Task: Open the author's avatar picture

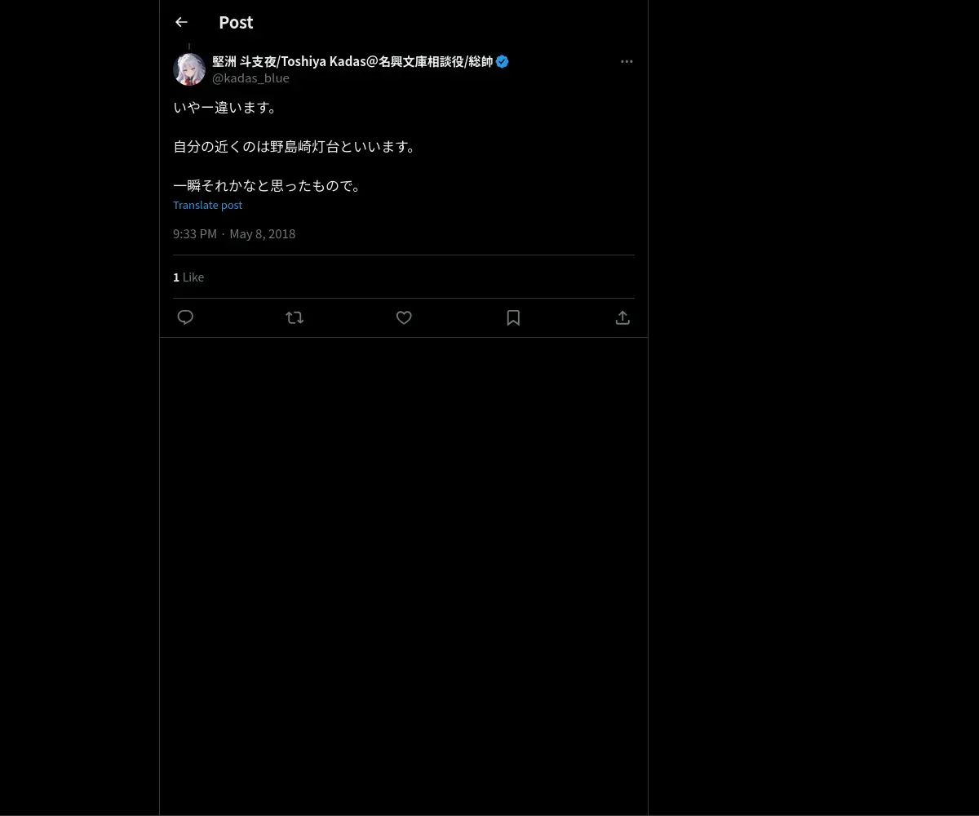Action: click(x=189, y=69)
